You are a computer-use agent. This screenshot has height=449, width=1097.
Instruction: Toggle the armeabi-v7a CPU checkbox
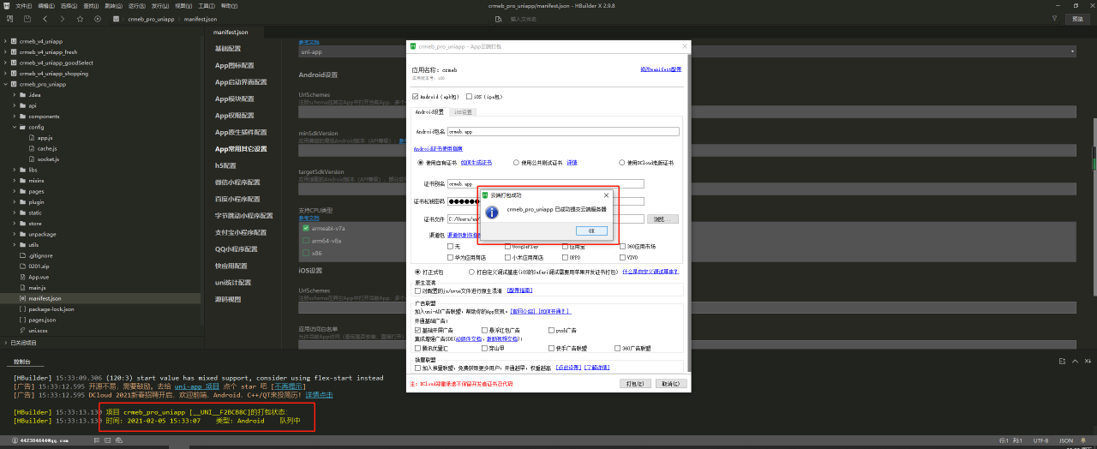point(306,229)
